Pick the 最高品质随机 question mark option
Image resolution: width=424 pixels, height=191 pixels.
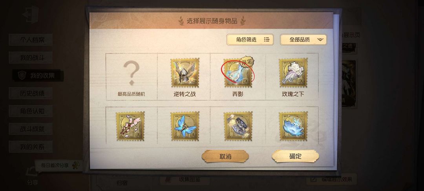click(x=131, y=77)
